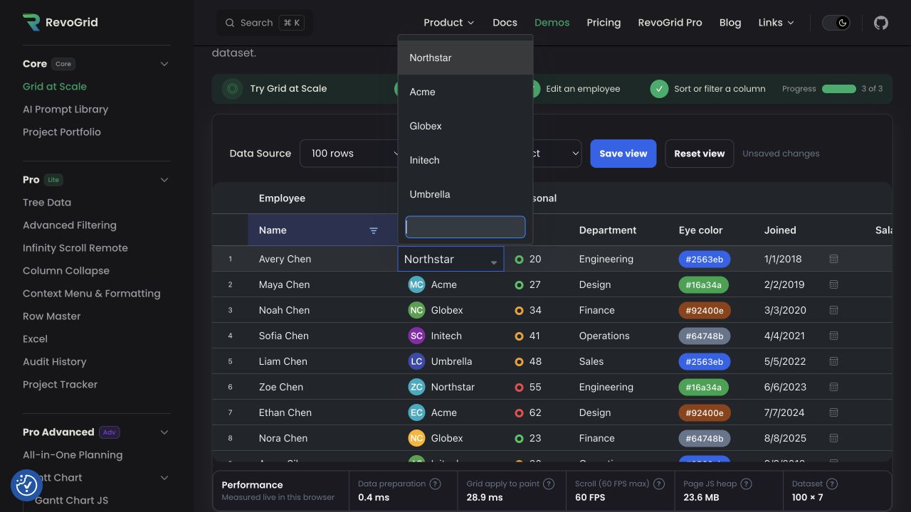Open the Links dropdown menu

click(776, 23)
